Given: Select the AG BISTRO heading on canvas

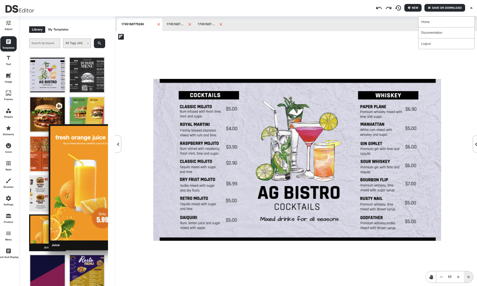Looking at the screenshot, I should point(299,193).
